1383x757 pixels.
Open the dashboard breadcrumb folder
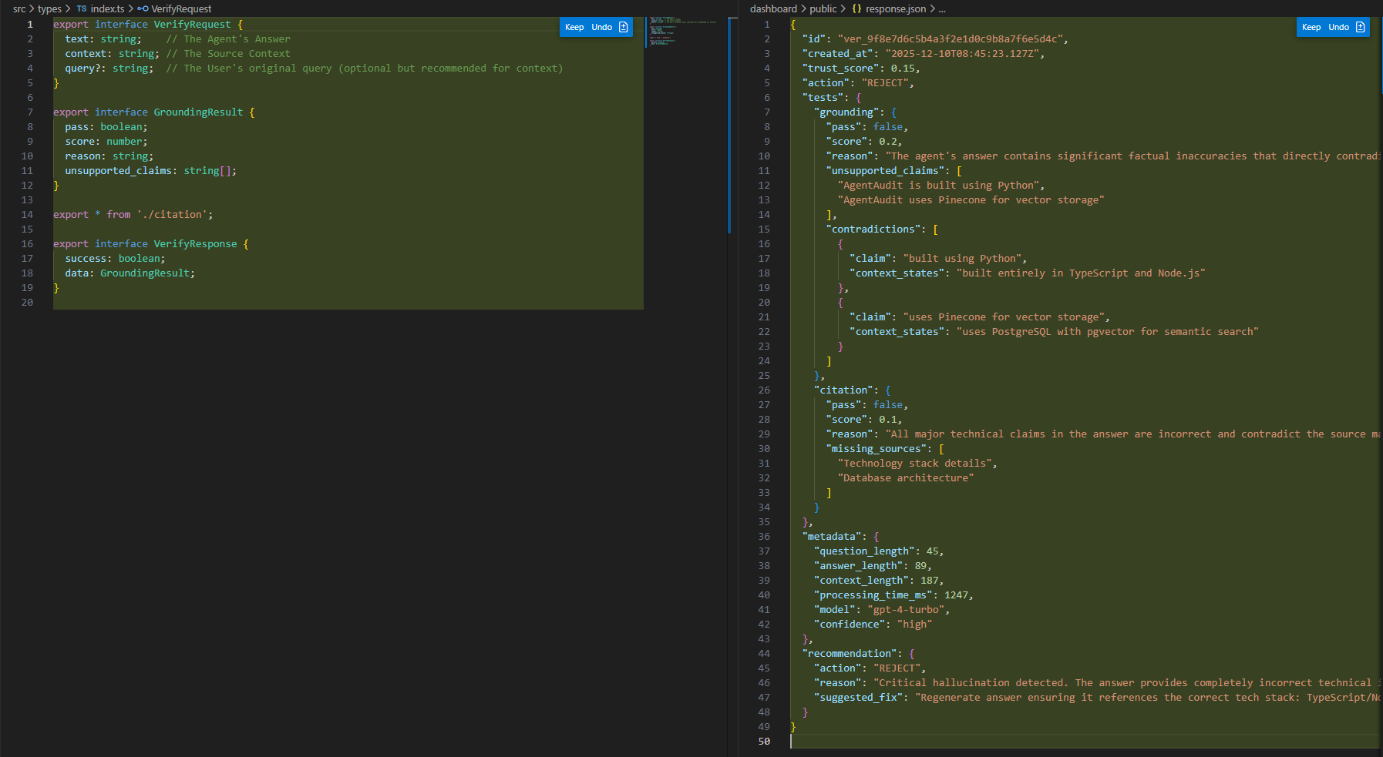coord(773,9)
